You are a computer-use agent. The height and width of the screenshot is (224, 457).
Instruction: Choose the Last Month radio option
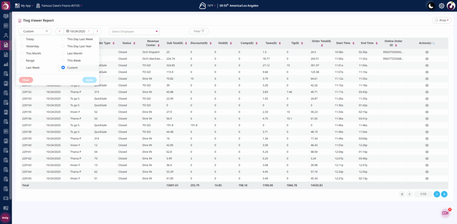tap(63, 53)
